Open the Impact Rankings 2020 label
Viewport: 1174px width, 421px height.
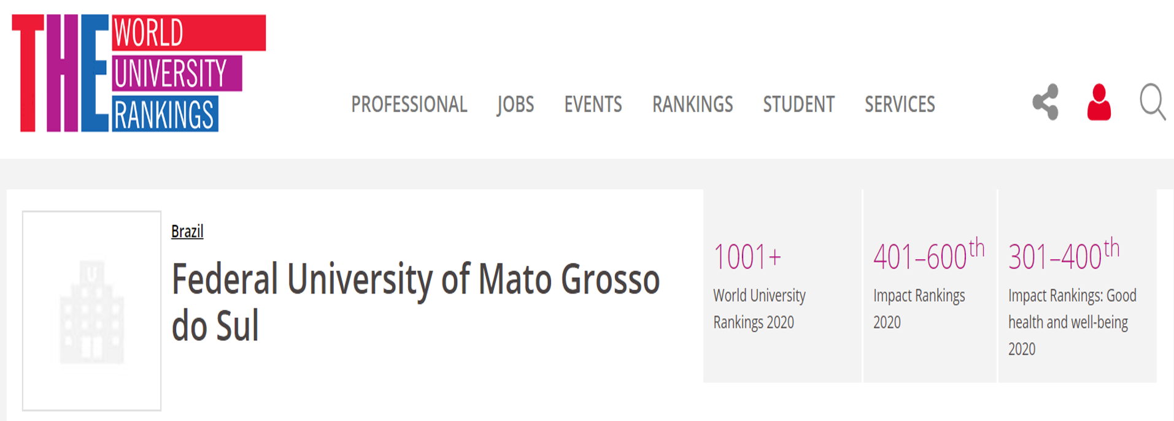click(919, 309)
